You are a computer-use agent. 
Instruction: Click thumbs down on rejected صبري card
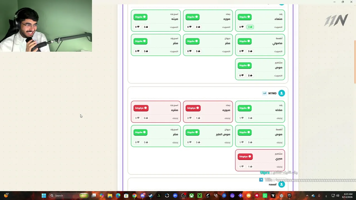(241, 167)
